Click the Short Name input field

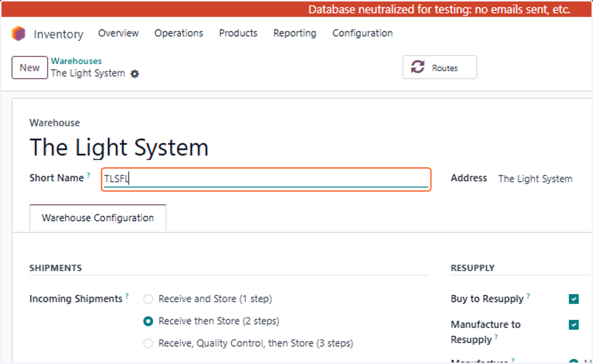click(x=266, y=180)
